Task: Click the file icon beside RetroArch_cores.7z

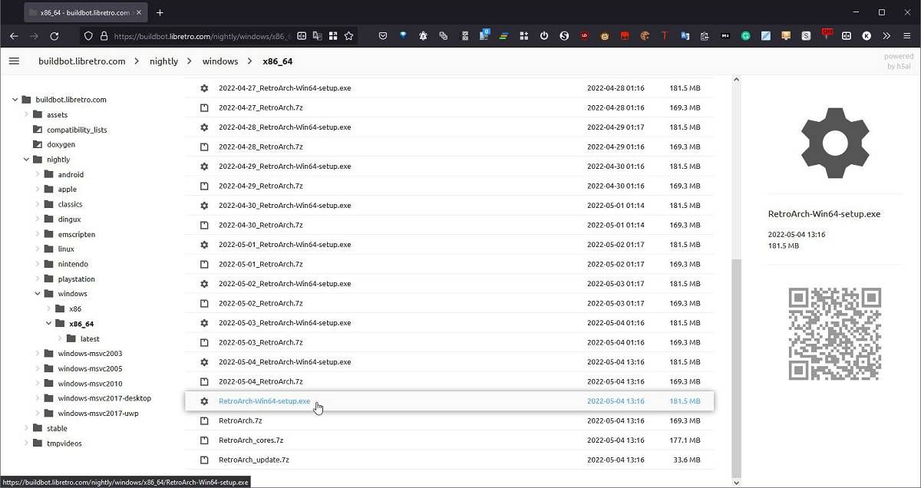Action: coord(204,440)
